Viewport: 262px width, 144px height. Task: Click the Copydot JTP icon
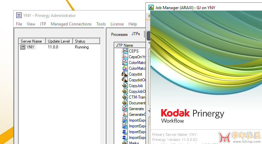click(125, 74)
